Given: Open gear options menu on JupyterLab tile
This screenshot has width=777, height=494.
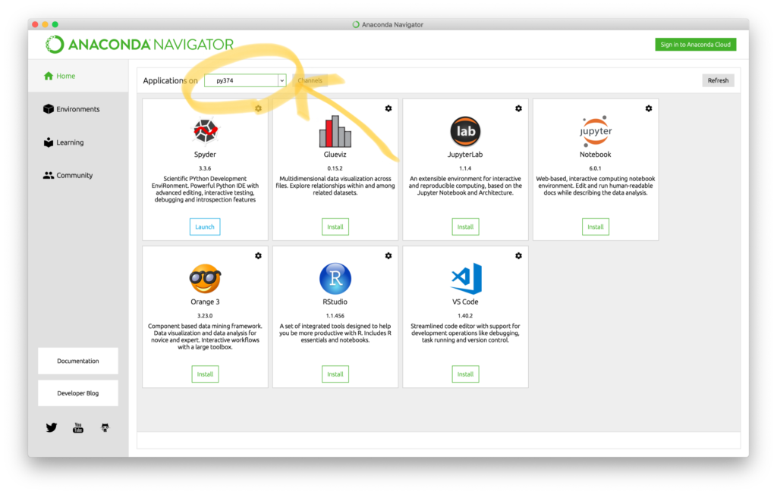Looking at the screenshot, I should (518, 108).
